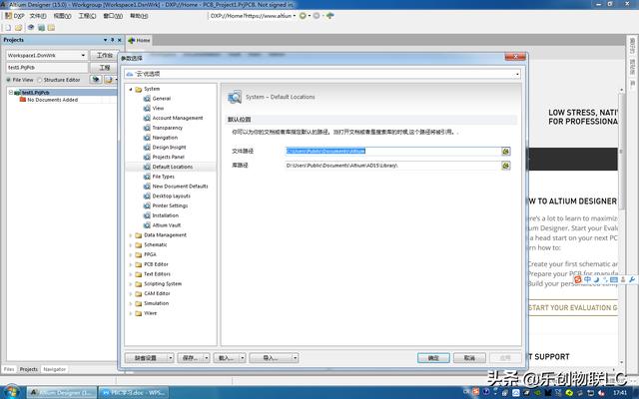The image size is (639, 399).
Task: Cancel the dialog with 取消 button
Action: click(469, 358)
